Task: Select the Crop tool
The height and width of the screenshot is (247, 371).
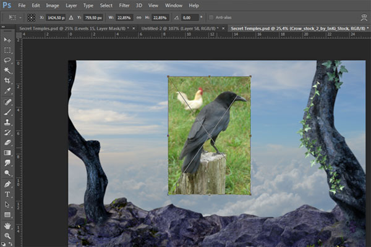Action: (x=7, y=81)
